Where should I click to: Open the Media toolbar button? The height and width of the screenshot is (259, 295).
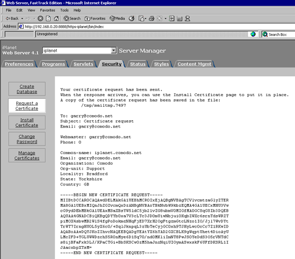[x=117, y=19]
